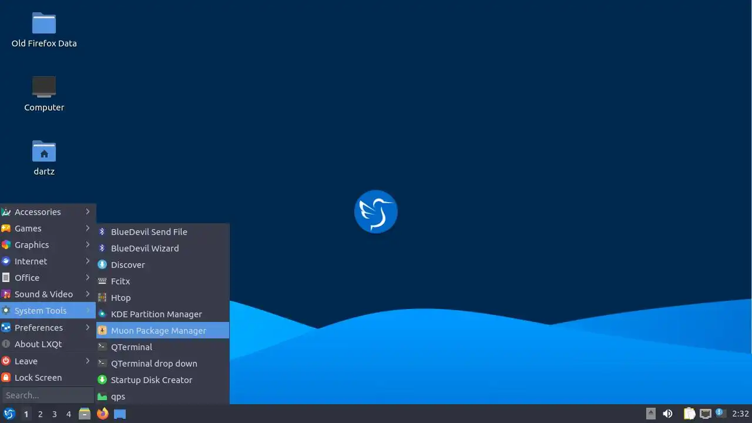Open the Computer desktop icon
The width and height of the screenshot is (752, 423).
(x=44, y=94)
